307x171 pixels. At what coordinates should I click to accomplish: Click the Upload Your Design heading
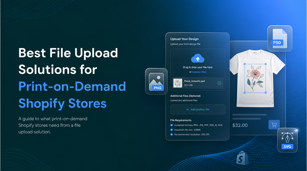point(184,39)
